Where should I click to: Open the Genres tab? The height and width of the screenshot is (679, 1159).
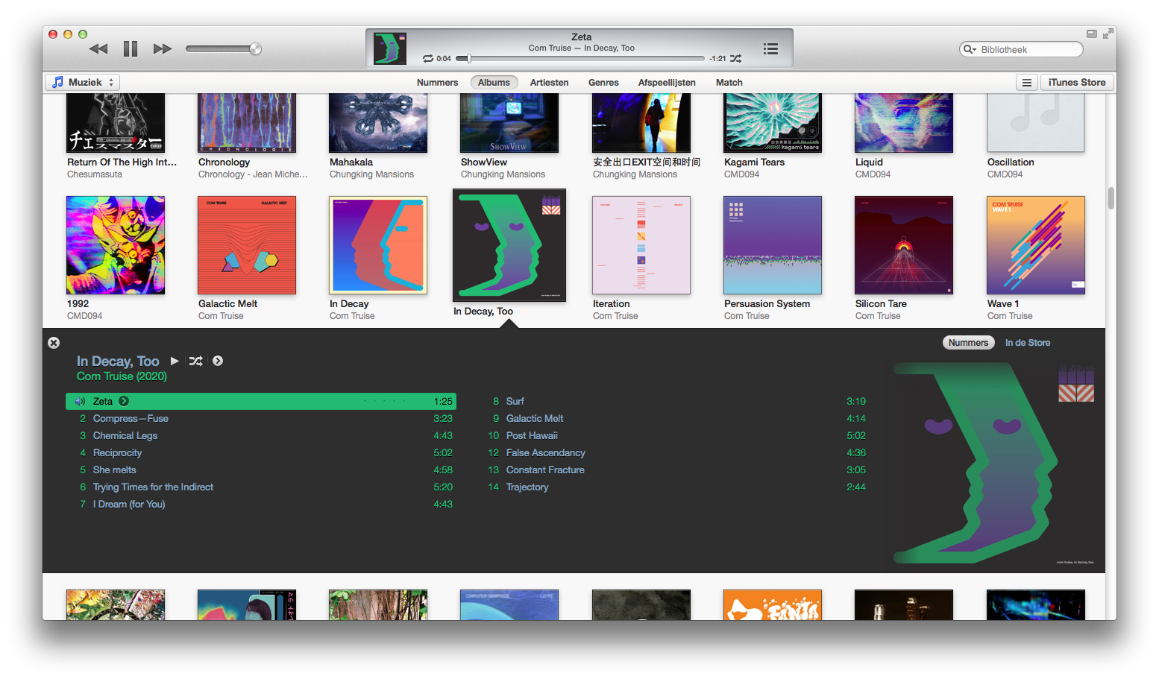click(603, 83)
